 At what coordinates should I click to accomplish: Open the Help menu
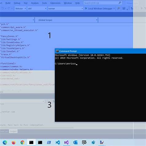[77, 3]
